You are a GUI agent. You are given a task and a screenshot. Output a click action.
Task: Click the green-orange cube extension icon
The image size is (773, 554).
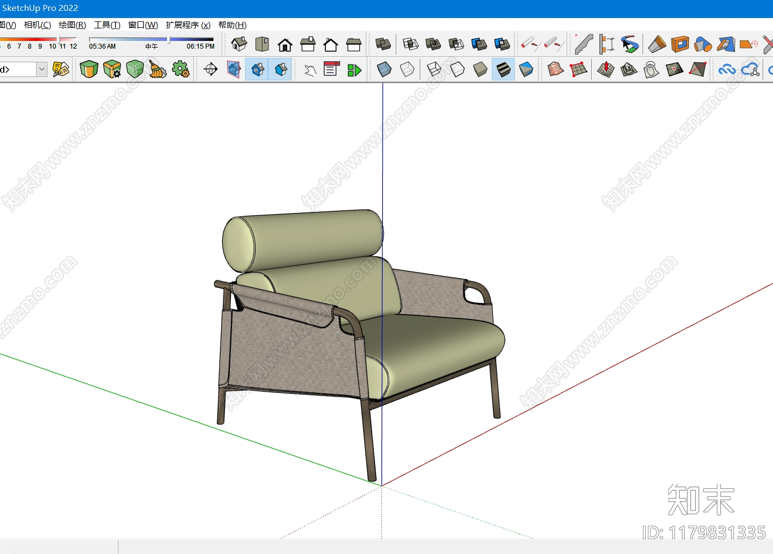pyautogui.click(x=89, y=69)
